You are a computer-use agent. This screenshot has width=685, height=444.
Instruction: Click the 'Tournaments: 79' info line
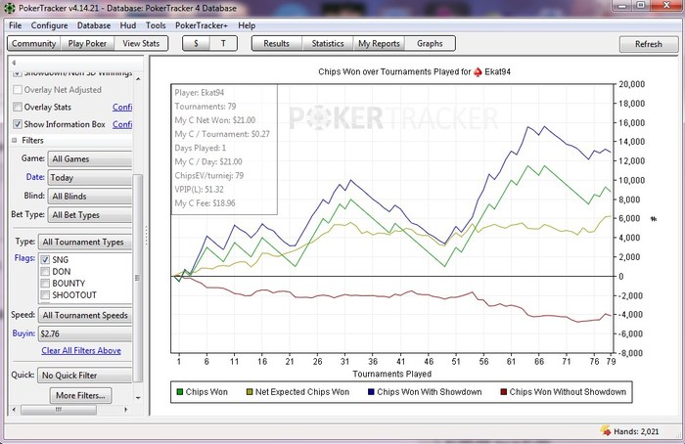point(205,107)
